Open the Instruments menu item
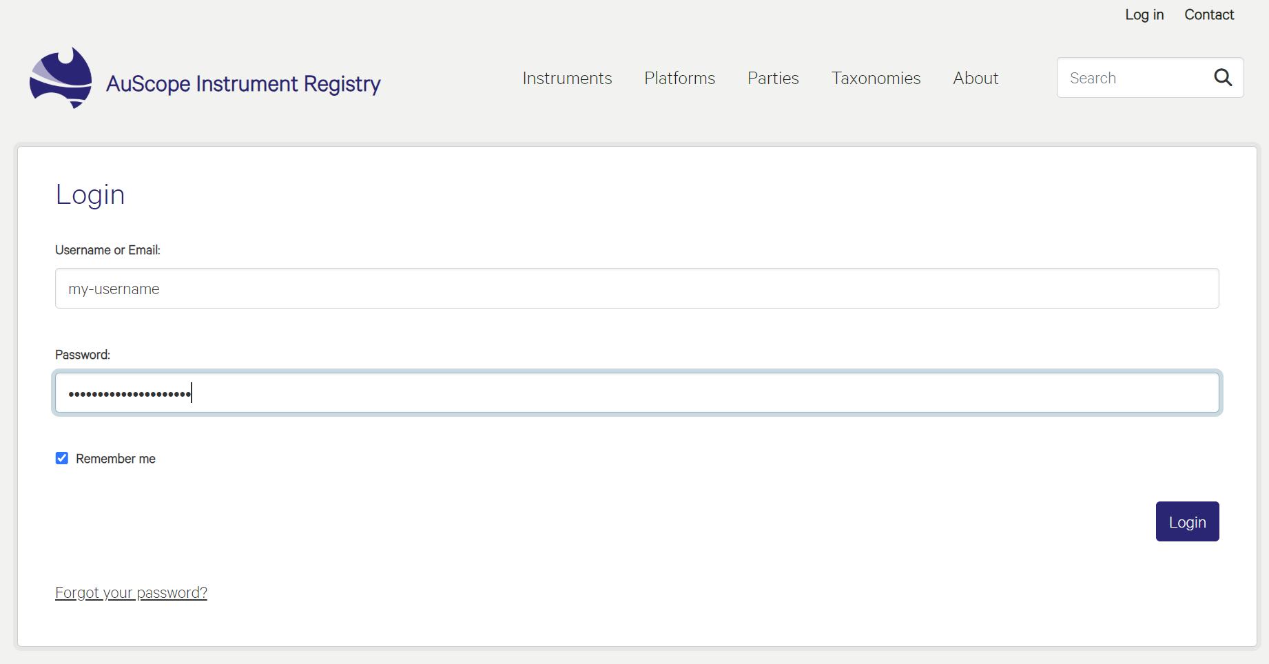Screen dimensions: 1269x664 (x=567, y=78)
